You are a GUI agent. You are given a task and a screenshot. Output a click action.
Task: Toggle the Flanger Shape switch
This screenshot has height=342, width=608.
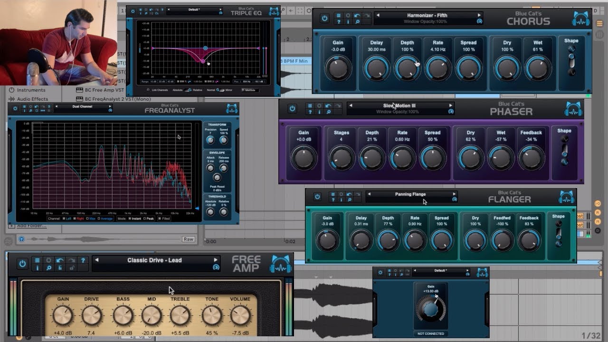click(559, 233)
